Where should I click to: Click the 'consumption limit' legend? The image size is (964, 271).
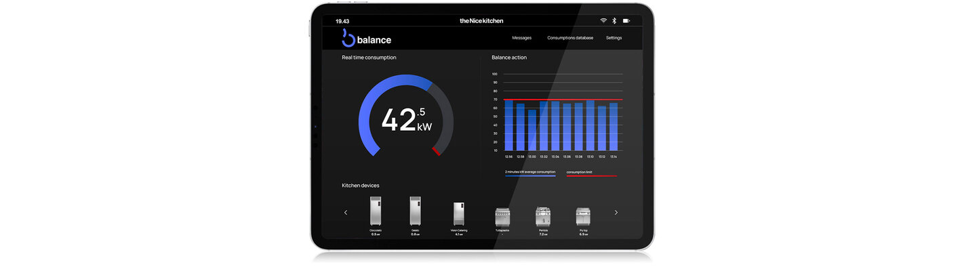[x=592, y=173]
